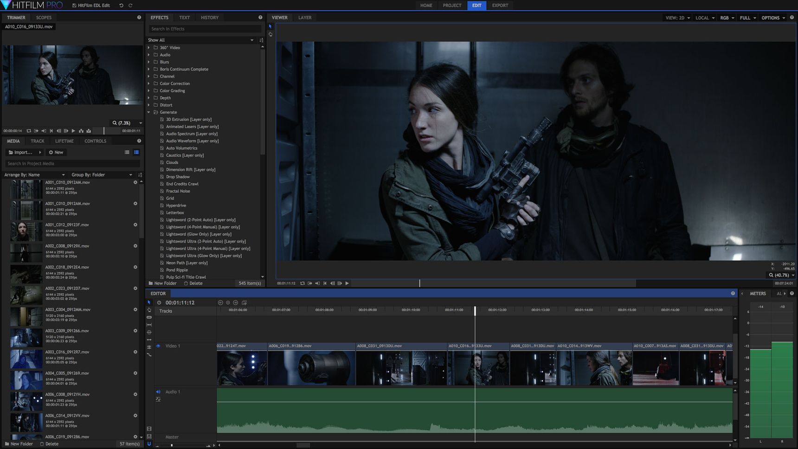
Task: Switch to the History tab
Action: tap(210, 18)
